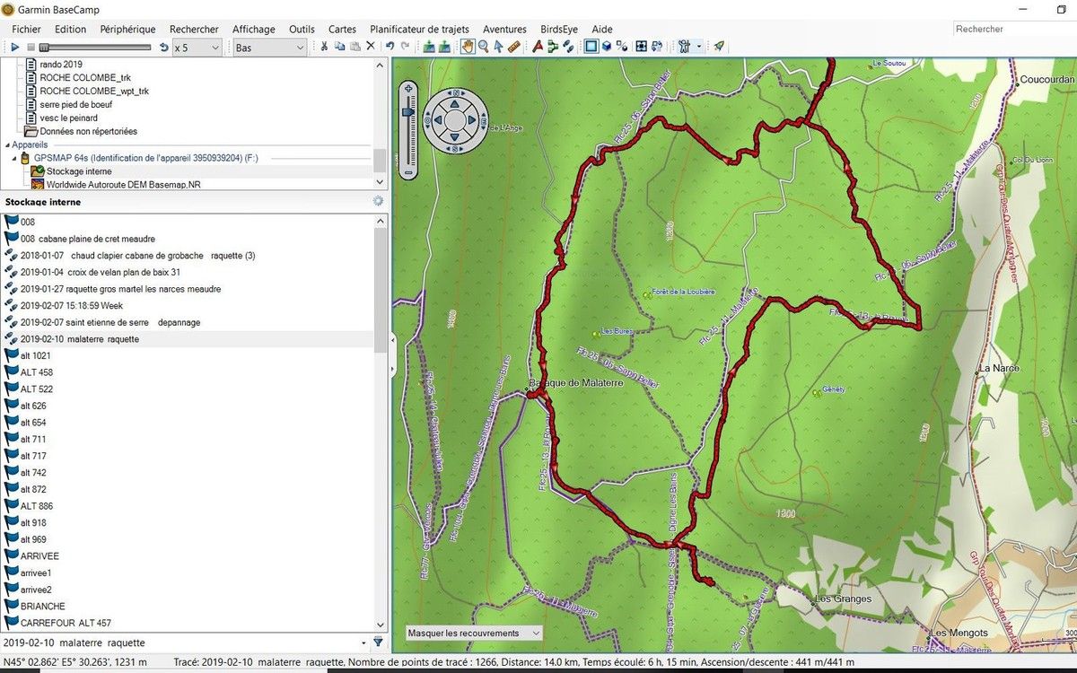Select the Hand pan tool
The image size is (1077, 673).
(x=468, y=47)
